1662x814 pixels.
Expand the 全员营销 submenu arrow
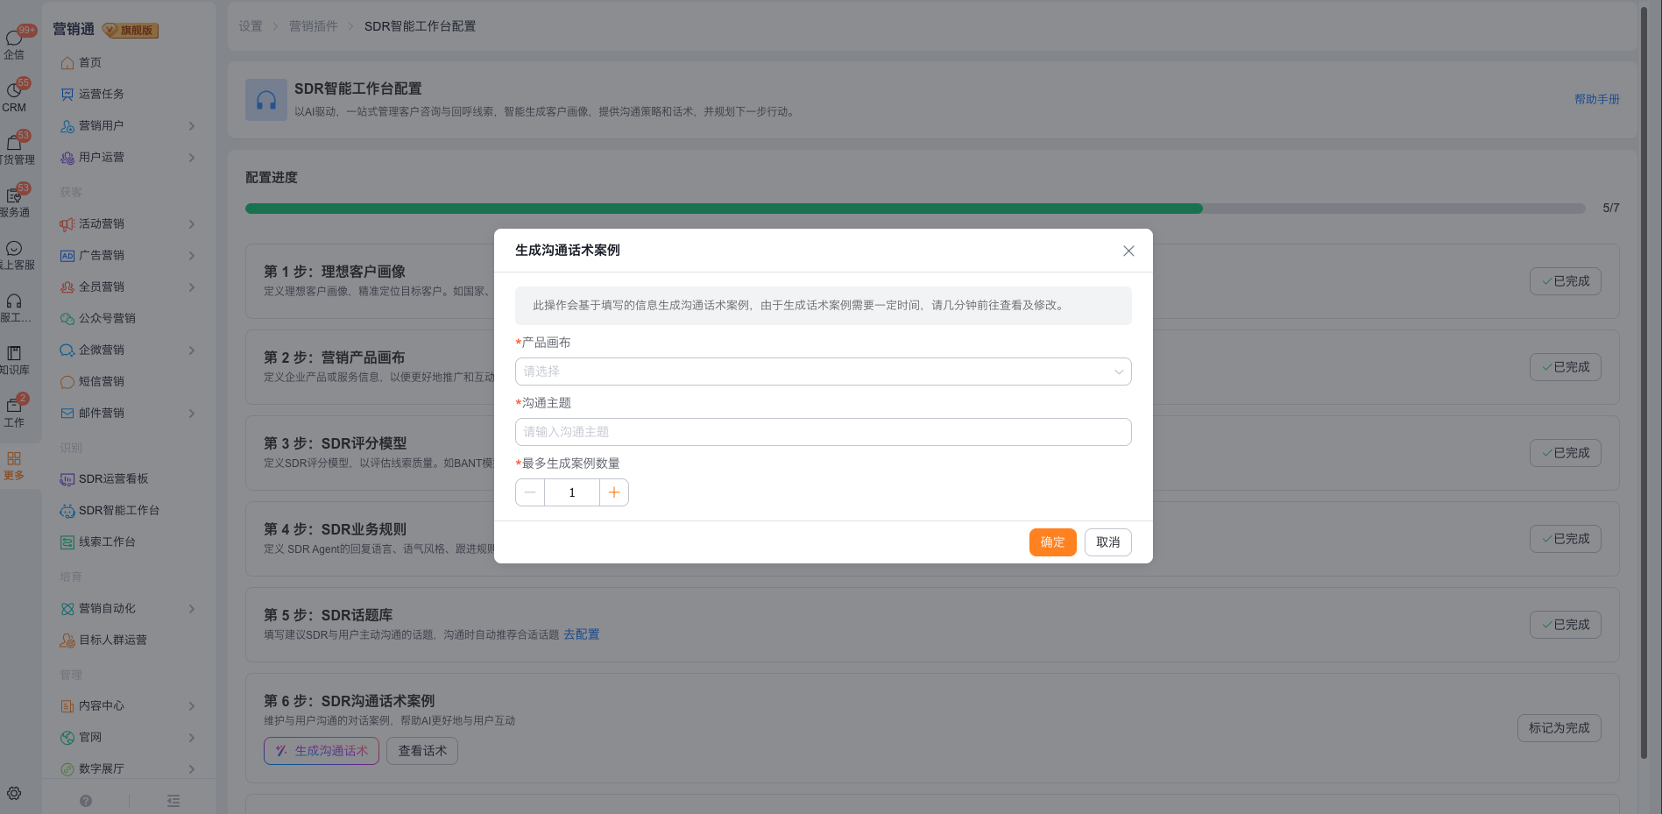point(192,287)
